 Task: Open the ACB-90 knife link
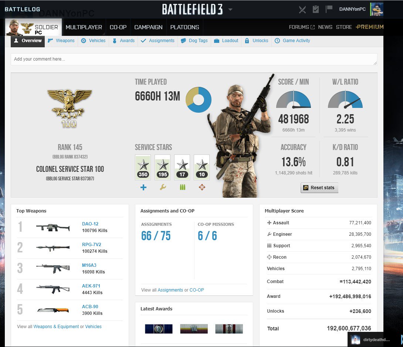click(90, 306)
